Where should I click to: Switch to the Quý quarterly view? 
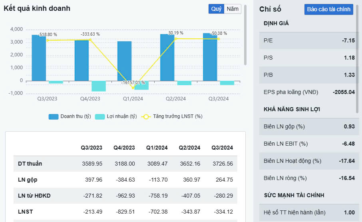216,9
